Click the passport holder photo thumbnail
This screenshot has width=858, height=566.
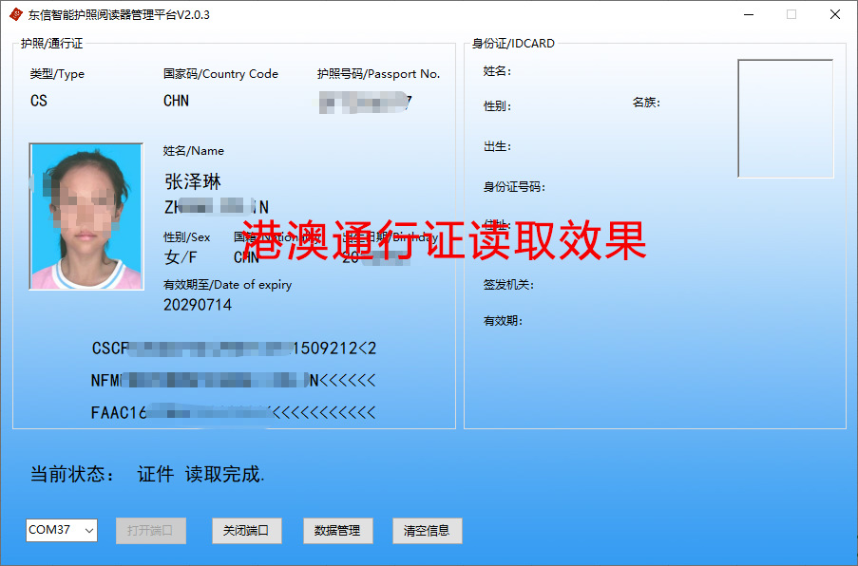point(86,216)
